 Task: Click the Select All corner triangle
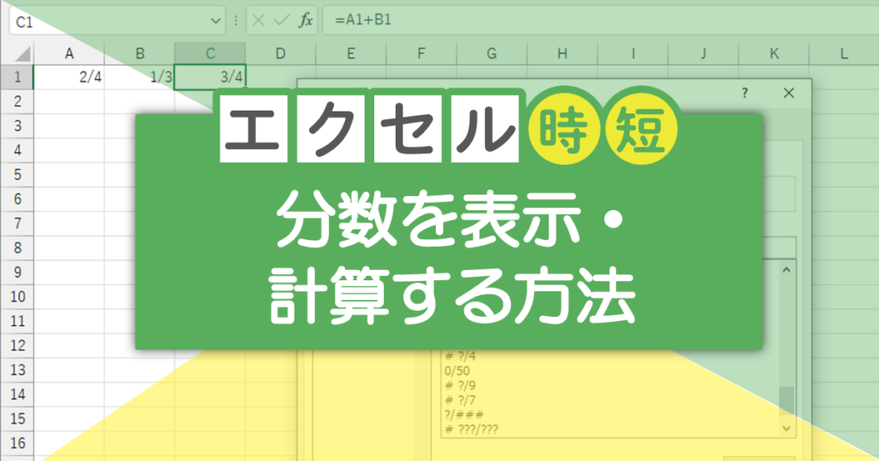point(22,54)
